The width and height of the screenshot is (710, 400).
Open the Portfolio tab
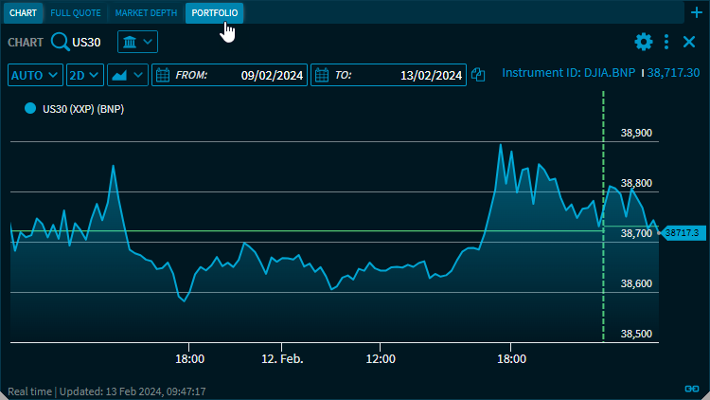tap(214, 13)
